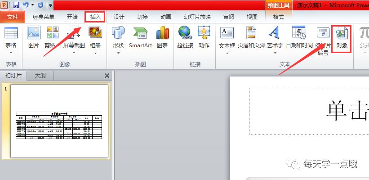
Task: Expand the 艺术字 dropdown arrow
Action: coord(275,53)
